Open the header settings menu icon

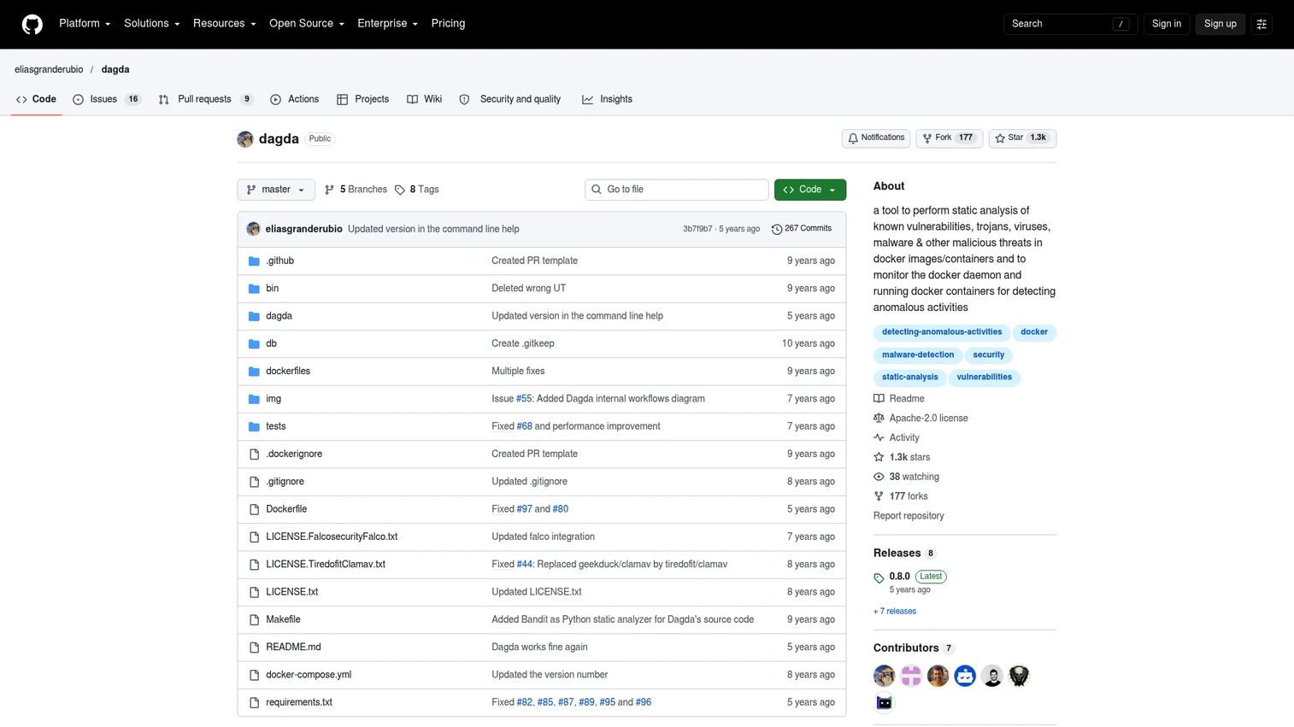(1262, 24)
